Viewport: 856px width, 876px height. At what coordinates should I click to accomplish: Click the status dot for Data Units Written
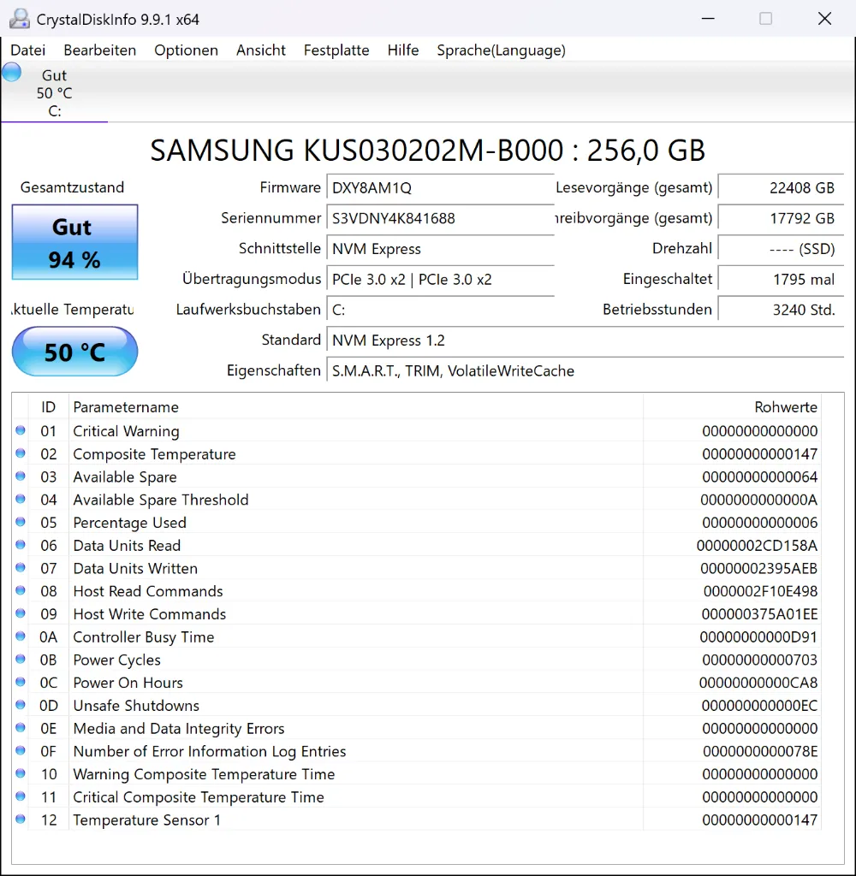pos(21,568)
